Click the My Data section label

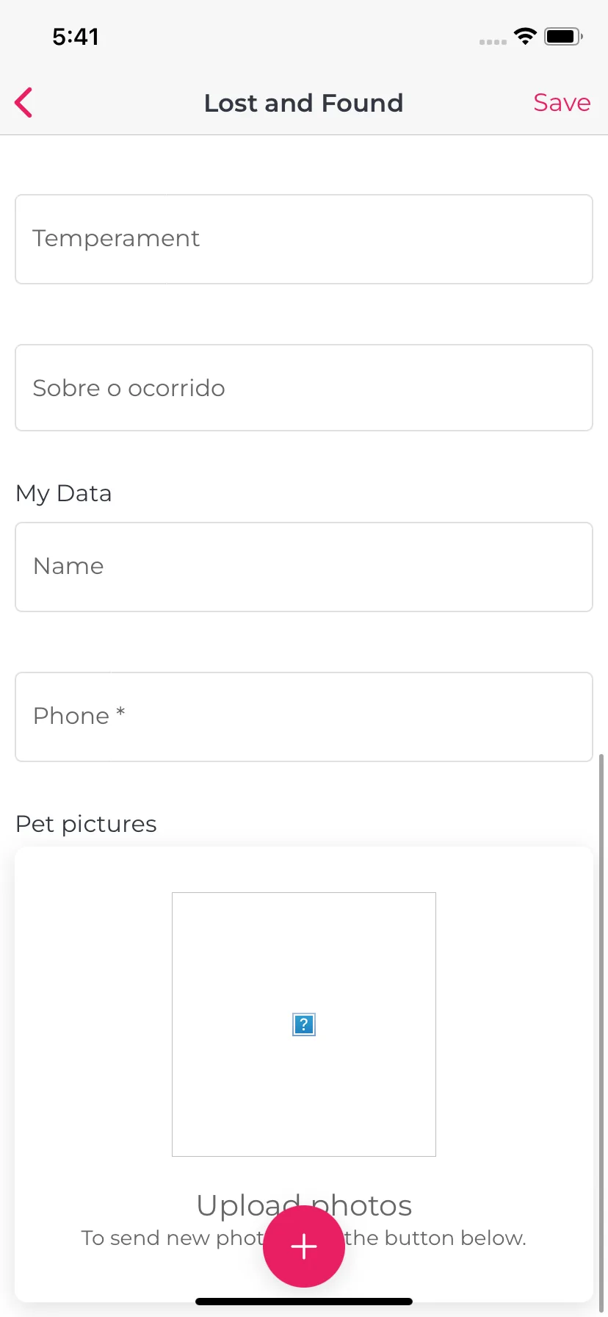tap(64, 493)
